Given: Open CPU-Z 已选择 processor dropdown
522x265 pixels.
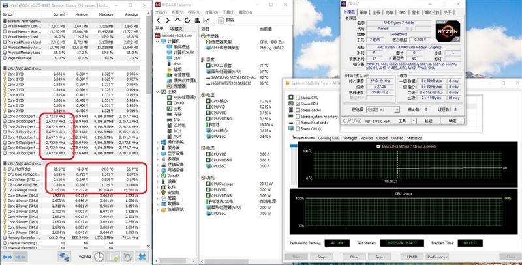Looking at the screenshot, I should tap(383, 109).
